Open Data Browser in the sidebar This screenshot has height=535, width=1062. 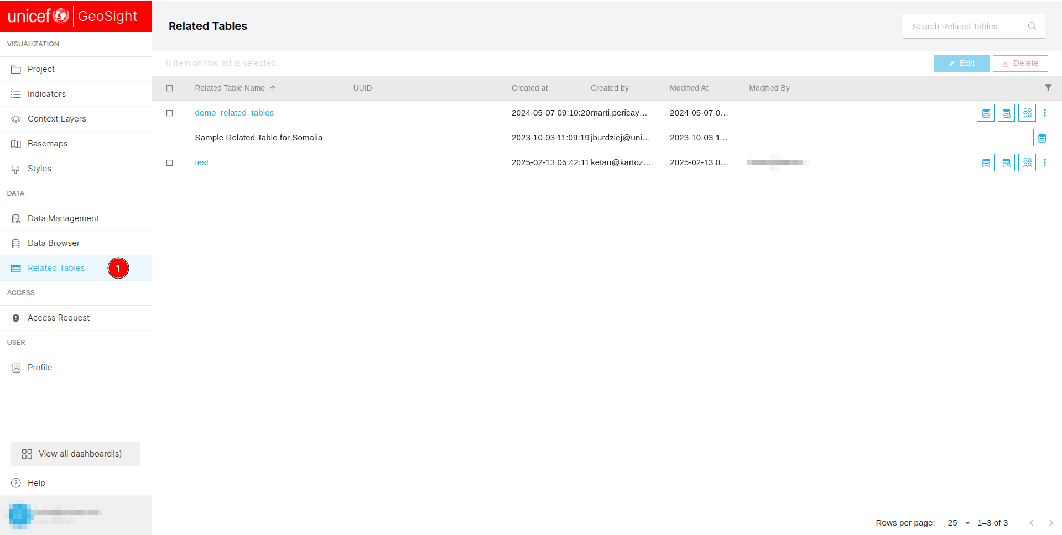[x=76, y=243]
